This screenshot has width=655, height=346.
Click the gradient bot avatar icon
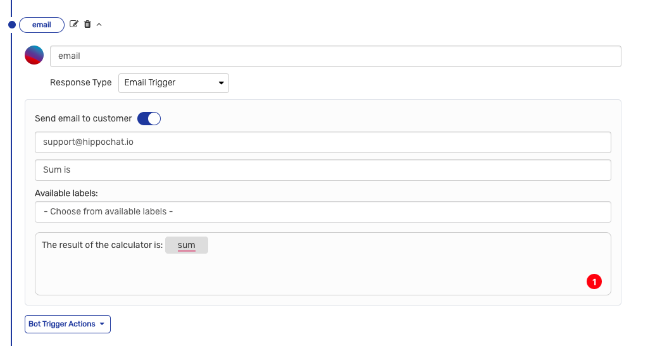coord(34,55)
